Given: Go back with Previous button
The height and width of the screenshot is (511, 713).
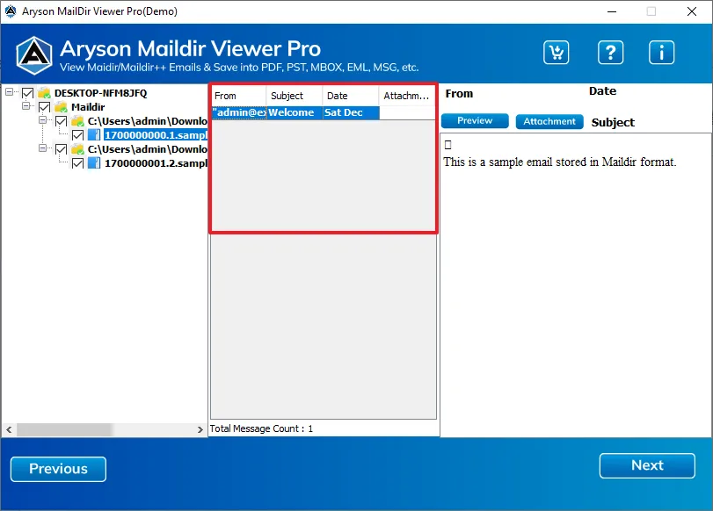Looking at the screenshot, I should click(58, 469).
